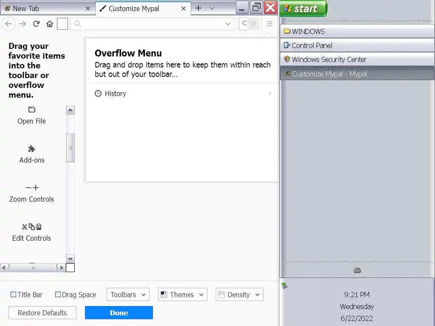Click the horizontal scrollbar thumb
The image size is (435, 326).
click(x=33, y=268)
